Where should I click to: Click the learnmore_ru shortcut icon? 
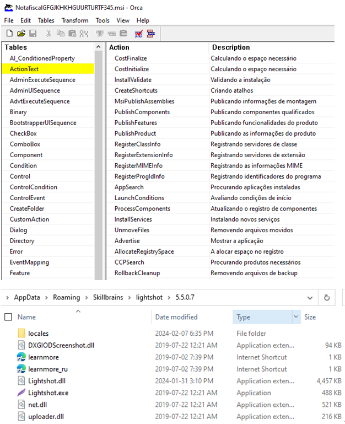point(21,369)
